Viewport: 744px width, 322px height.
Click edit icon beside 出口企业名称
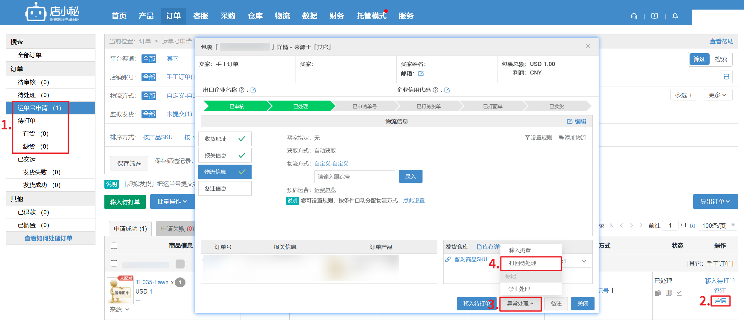coord(253,90)
